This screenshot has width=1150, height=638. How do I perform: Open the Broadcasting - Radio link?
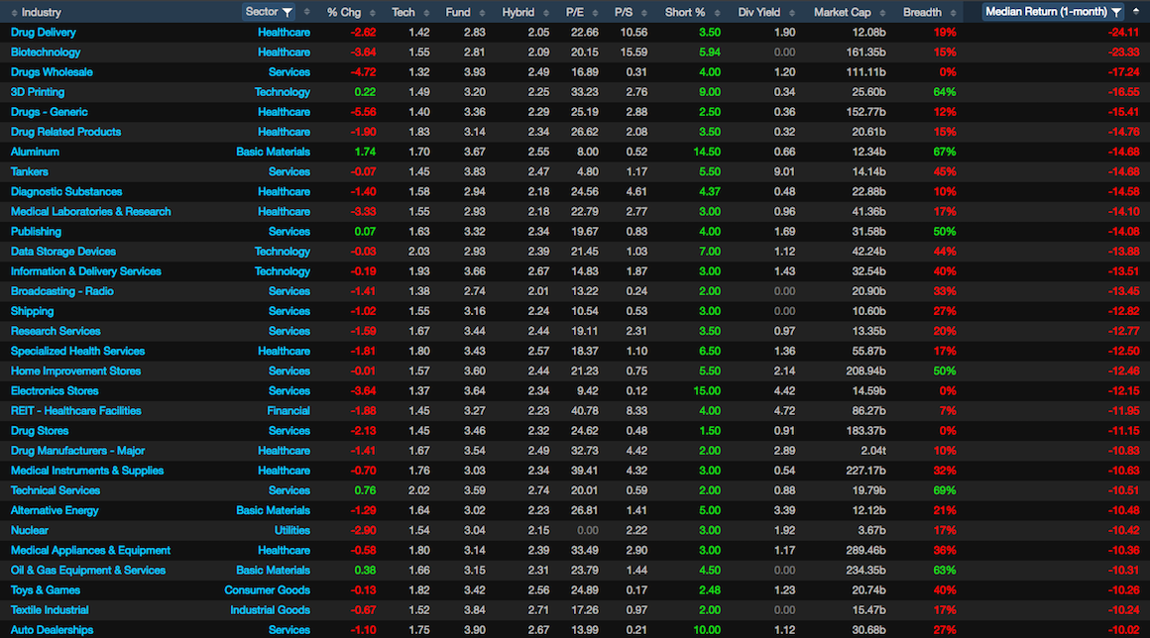point(62,291)
